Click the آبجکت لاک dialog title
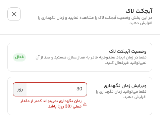 (x=139, y=11)
